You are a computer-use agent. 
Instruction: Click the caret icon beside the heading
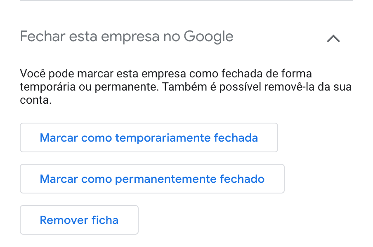pos(333,38)
